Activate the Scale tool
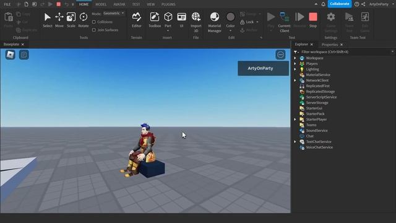The image size is (396, 223). coord(71,20)
